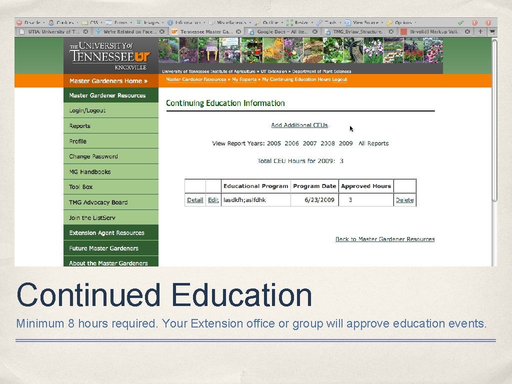View the 2008 report year
Image resolution: width=512 pixels, height=384 pixels.
(x=327, y=143)
